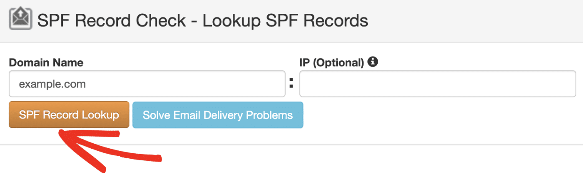The height and width of the screenshot is (177, 583).
Task: Click the dash in the page heading
Action: point(194,21)
